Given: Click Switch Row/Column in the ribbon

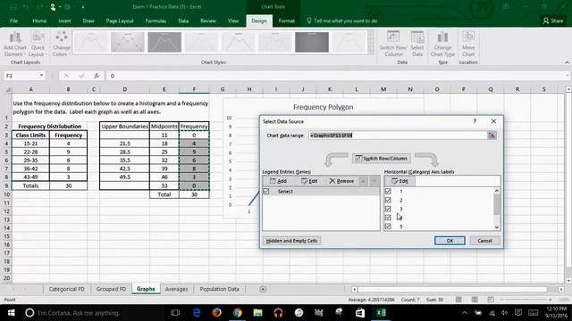Looking at the screenshot, I should click(x=393, y=44).
